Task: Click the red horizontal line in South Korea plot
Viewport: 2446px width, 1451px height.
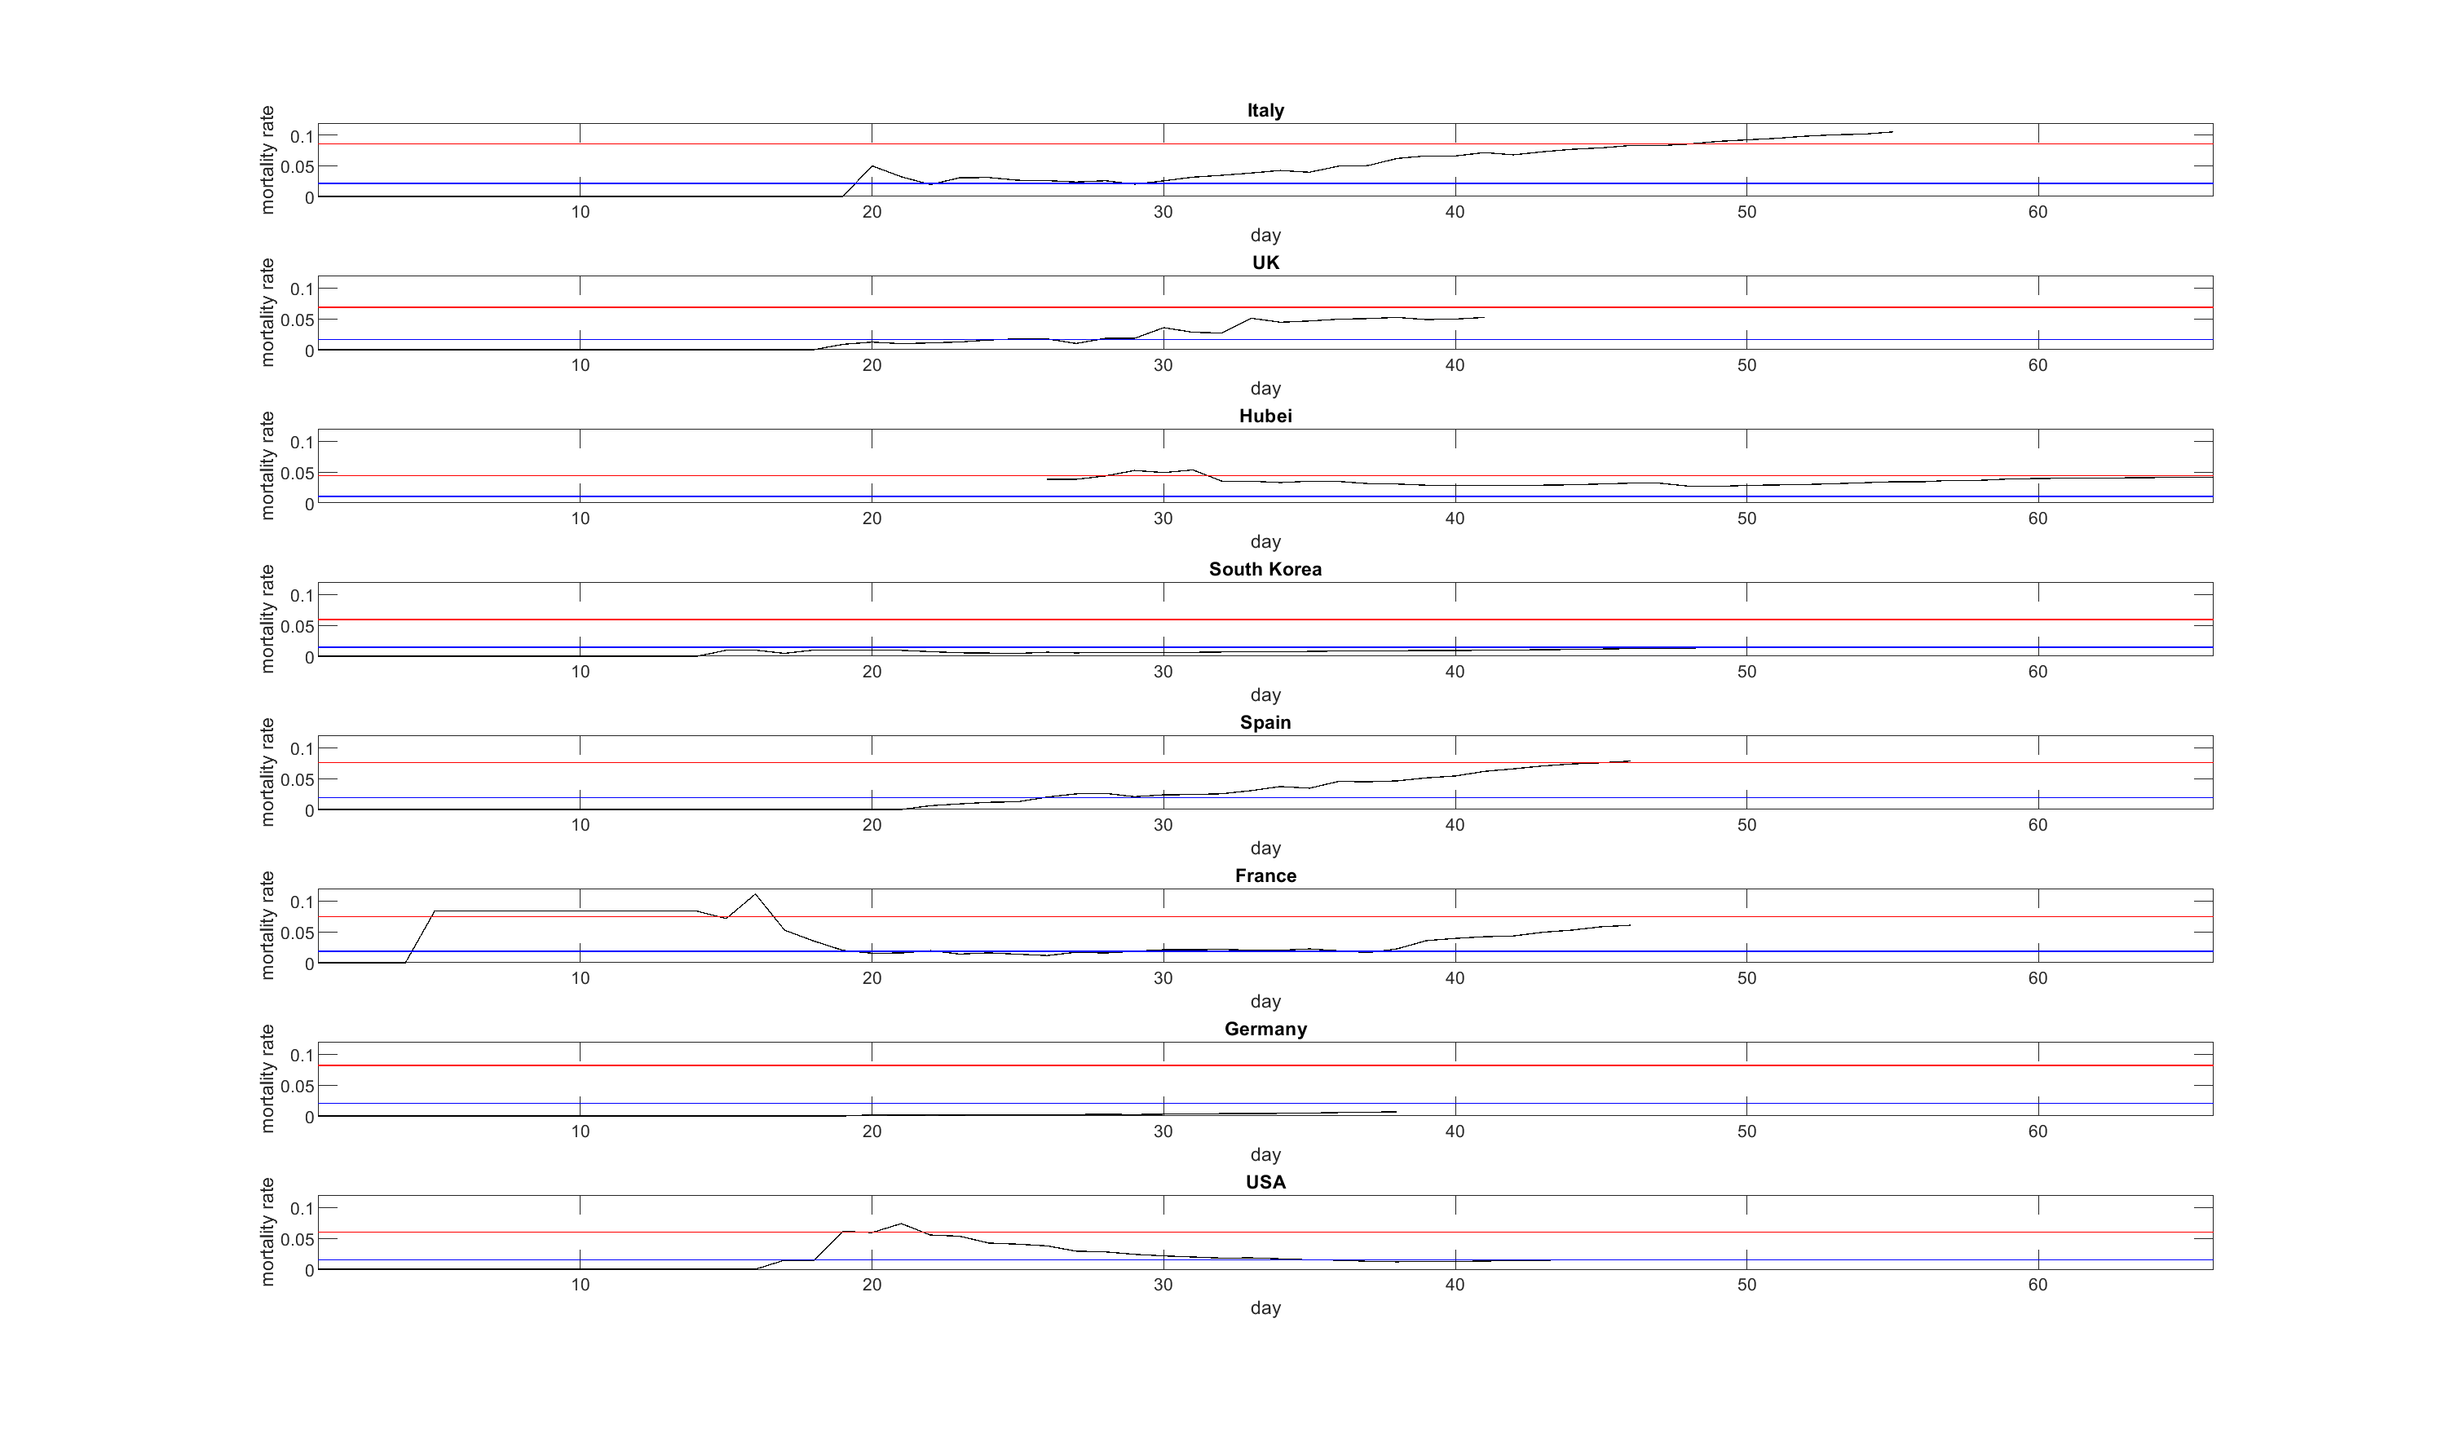Action: click(x=1265, y=620)
